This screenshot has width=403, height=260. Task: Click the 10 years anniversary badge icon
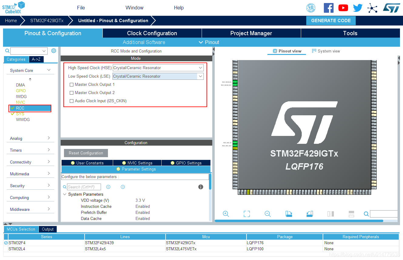[311, 8]
